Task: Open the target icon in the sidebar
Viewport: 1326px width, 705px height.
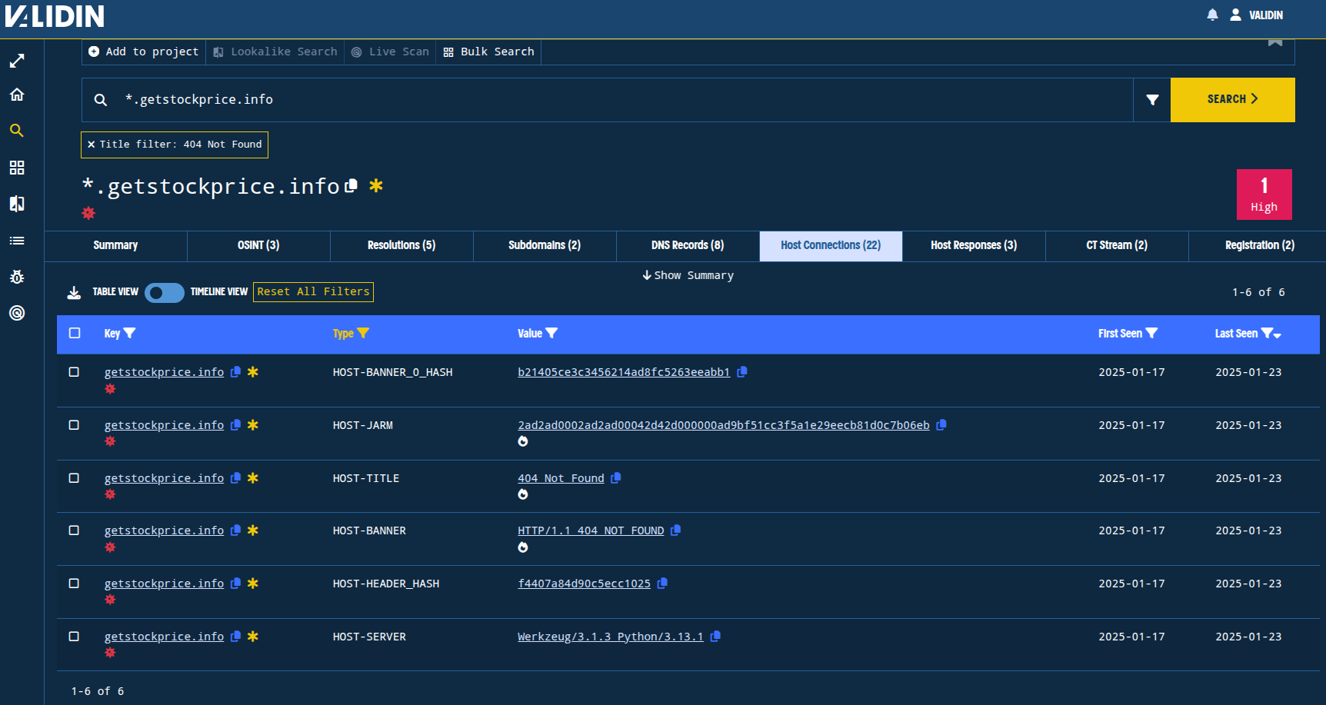Action: 17,313
